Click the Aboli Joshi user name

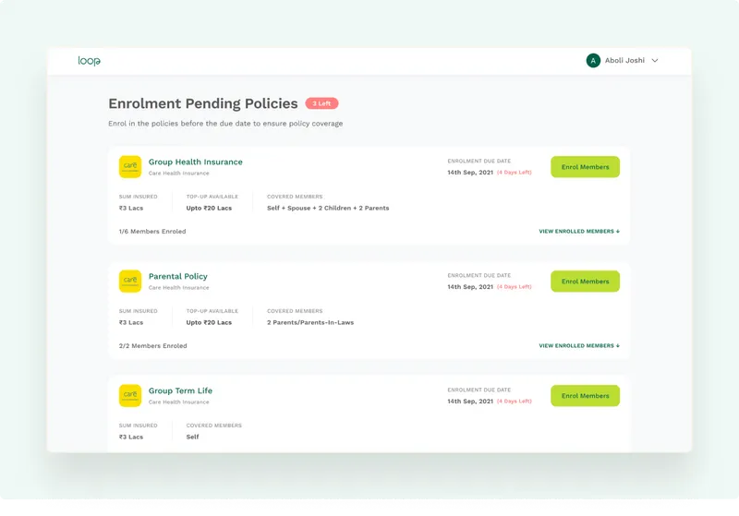(624, 60)
